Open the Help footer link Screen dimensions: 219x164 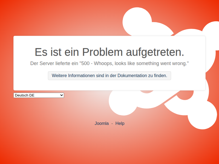(x=120, y=123)
